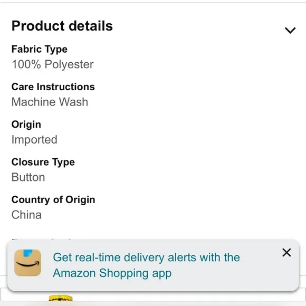Select the Fabric Type label
The height and width of the screenshot is (306, 306).
point(40,49)
